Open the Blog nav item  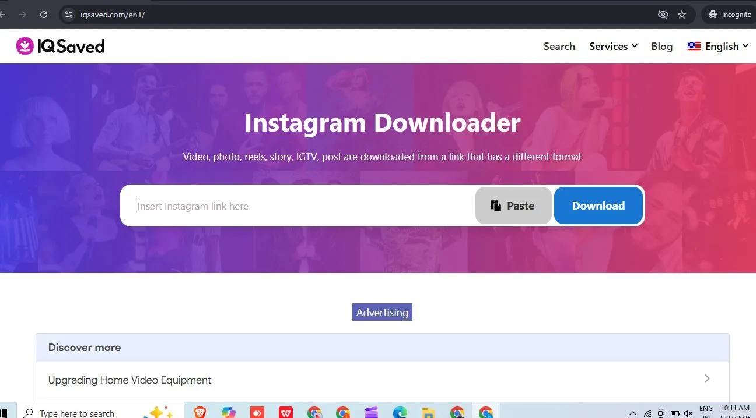click(x=662, y=47)
